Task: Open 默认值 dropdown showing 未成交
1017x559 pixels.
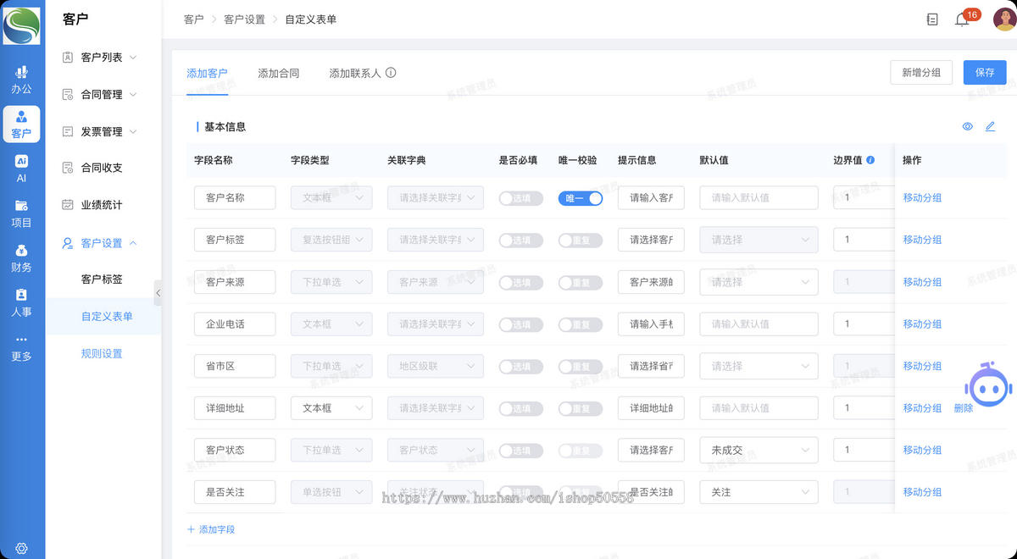Action: [759, 451]
